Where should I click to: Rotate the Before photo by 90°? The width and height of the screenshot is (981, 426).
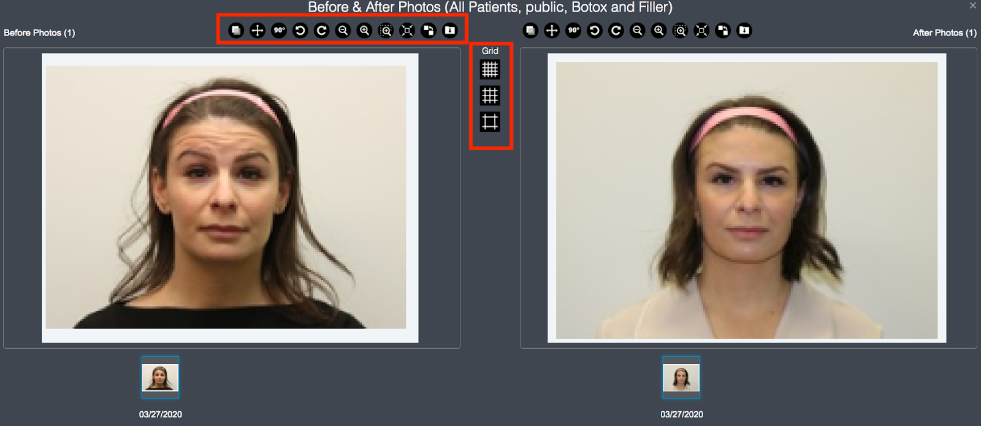pyautogui.click(x=279, y=30)
